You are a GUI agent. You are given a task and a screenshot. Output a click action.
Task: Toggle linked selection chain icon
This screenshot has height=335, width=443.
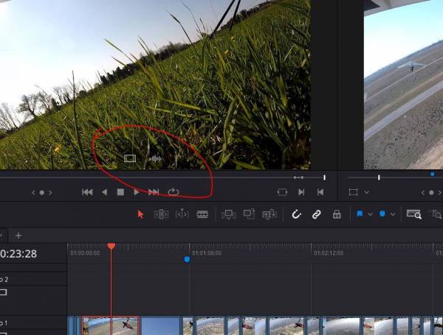tap(317, 214)
